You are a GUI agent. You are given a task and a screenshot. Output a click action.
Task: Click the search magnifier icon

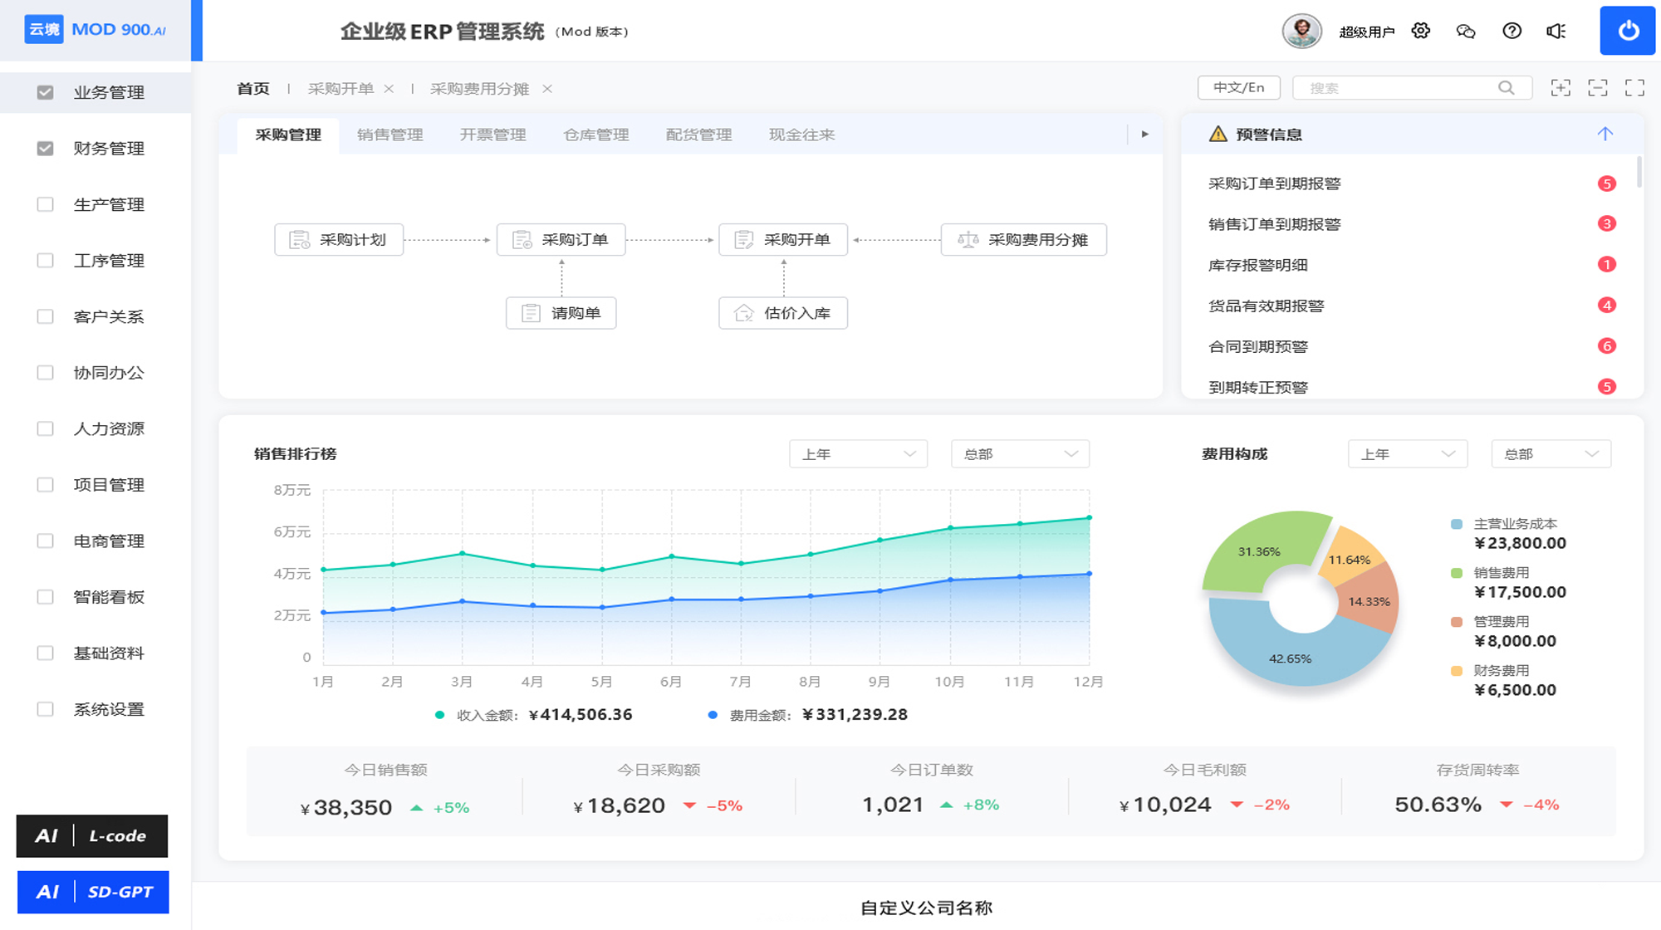[x=1506, y=87]
